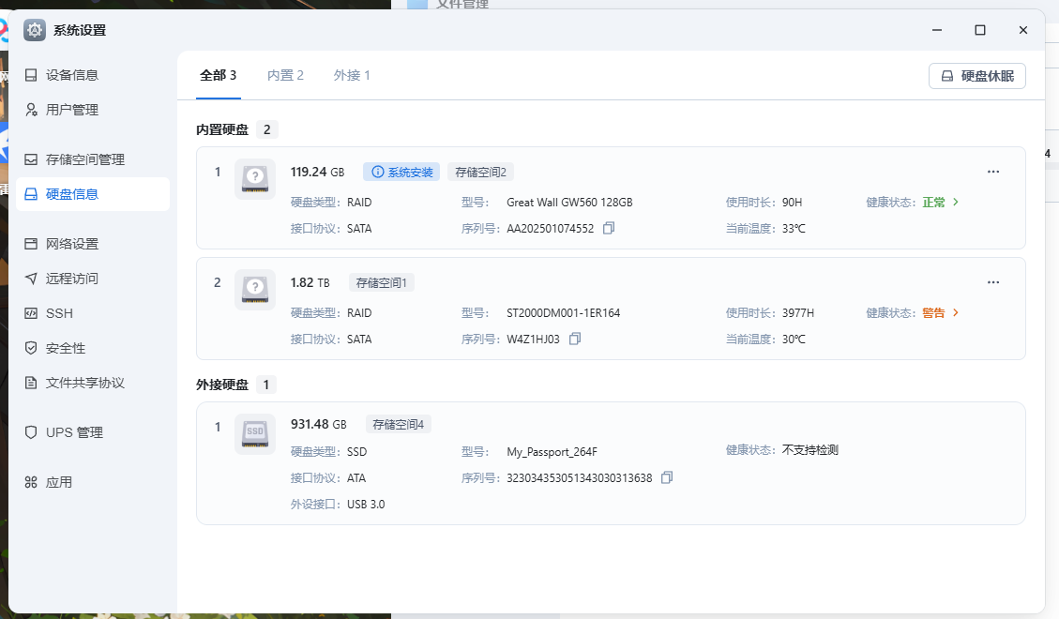The height and width of the screenshot is (619, 1059).
Task: Click the 硬盘休眠 button
Action: point(976,76)
